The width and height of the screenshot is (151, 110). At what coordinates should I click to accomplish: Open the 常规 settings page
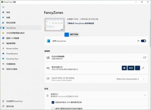[x=21, y=12]
